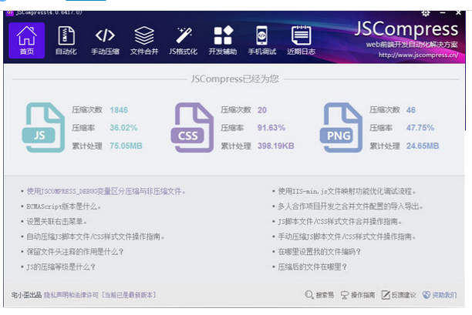Viewport: 472px width, 315px height.
Task: Open the 近期日志 recent log tab
Action: (x=301, y=40)
